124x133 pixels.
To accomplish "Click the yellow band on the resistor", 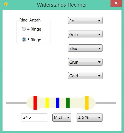I will click(x=47, y=103).
